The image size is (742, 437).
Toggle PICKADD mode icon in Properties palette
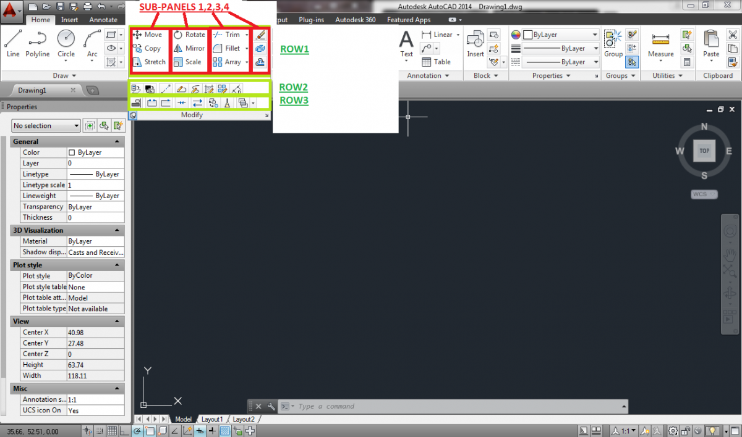click(x=90, y=125)
